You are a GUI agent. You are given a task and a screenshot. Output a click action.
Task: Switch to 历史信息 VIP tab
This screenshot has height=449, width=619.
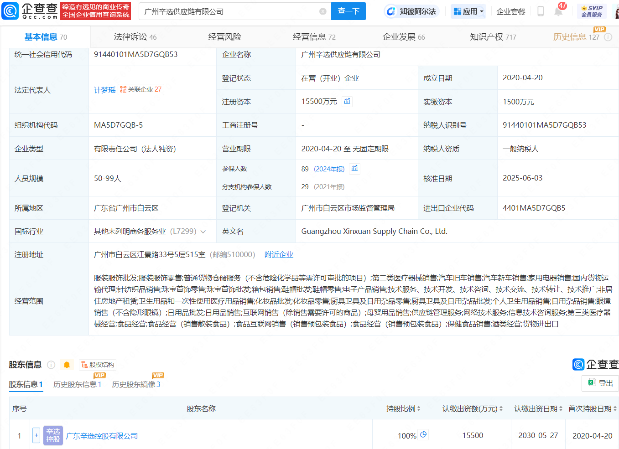point(576,37)
